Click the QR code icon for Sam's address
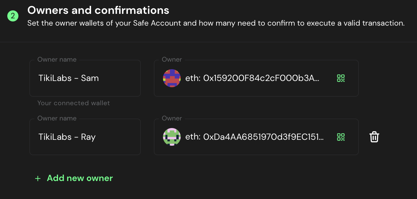 click(341, 78)
